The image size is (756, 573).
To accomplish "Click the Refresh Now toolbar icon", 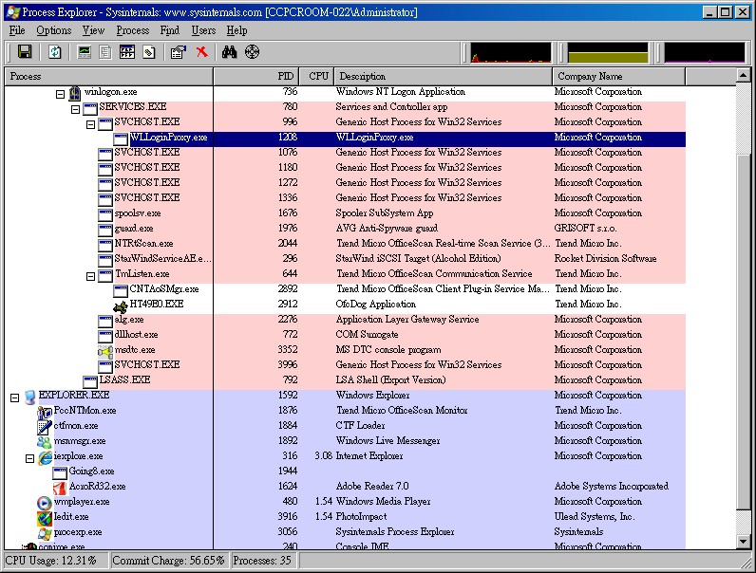I will coord(55,51).
